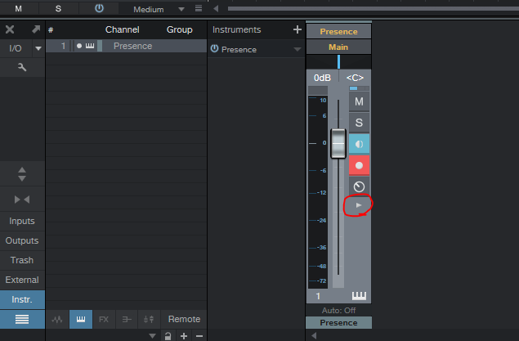Toggle the instrument channels keyboard filter icon

[81, 320]
